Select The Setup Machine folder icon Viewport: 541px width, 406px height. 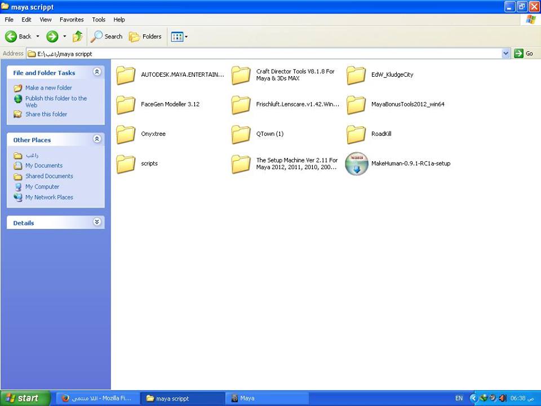click(x=241, y=164)
